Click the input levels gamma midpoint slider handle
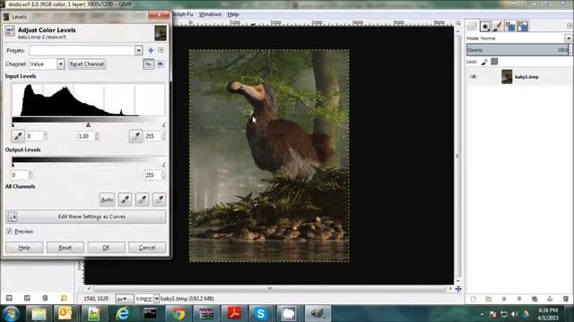Viewport: 574px width, 322px height. click(88, 125)
